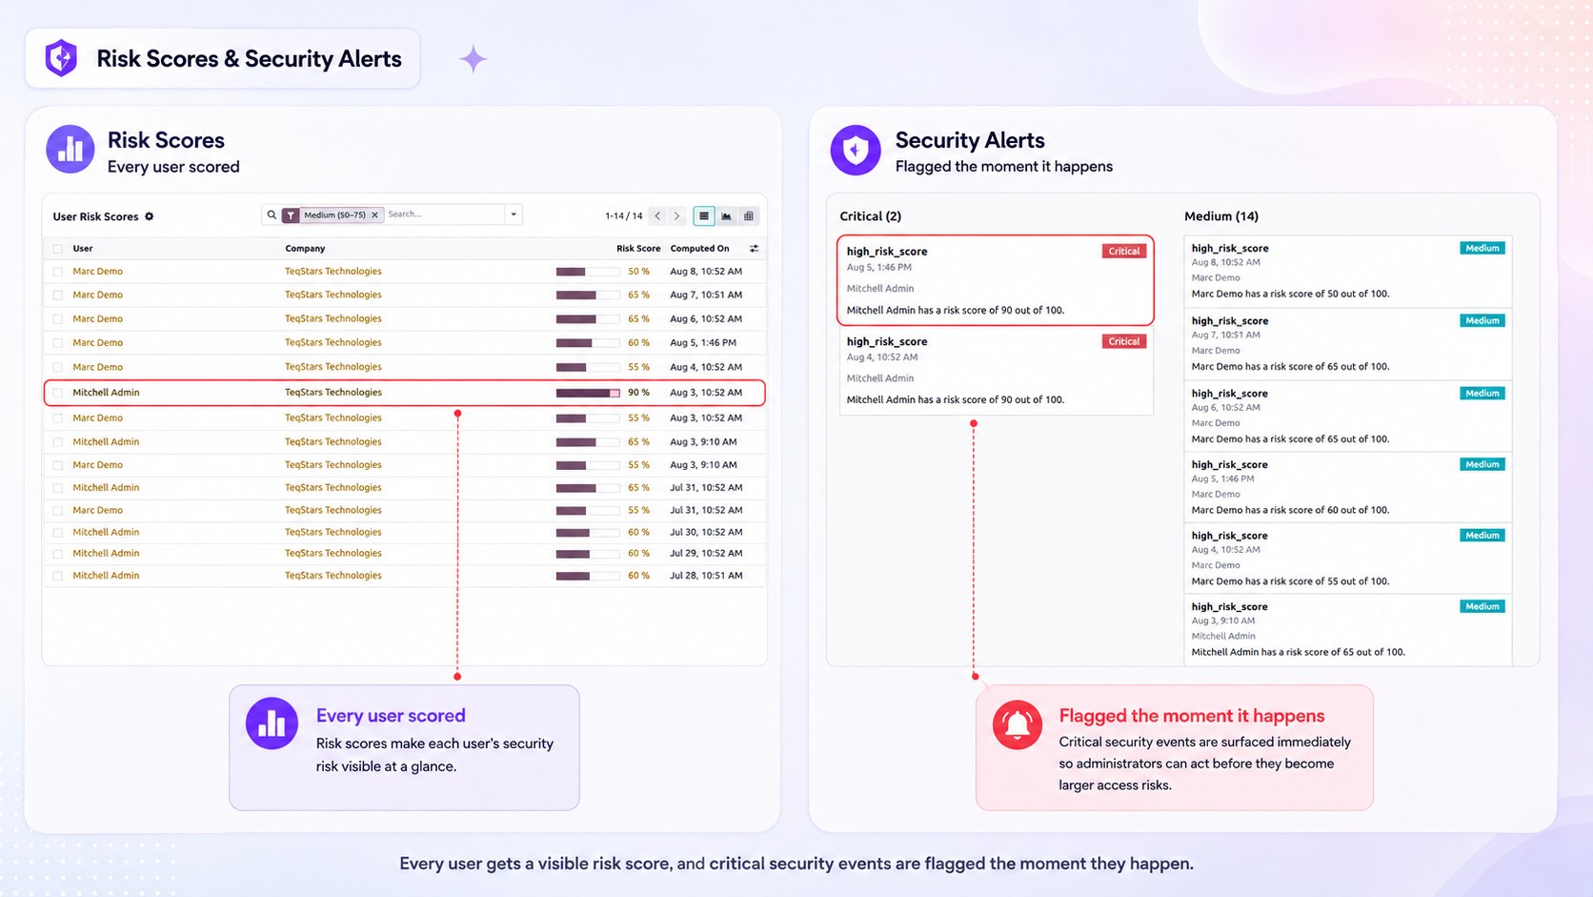Go to the next page of records
Screen dimensions: 1593x897
[677, 216]
